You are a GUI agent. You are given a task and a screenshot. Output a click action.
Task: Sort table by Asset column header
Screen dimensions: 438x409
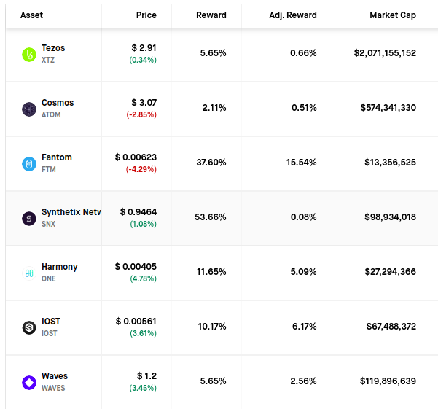31,15
